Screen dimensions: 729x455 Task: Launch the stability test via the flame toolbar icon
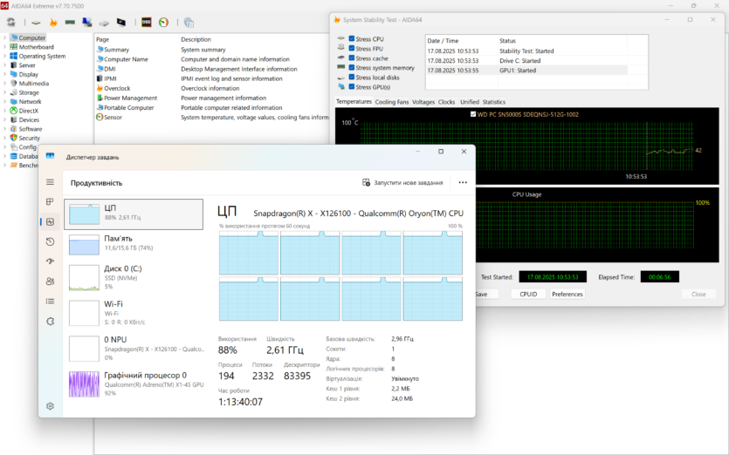53,23
